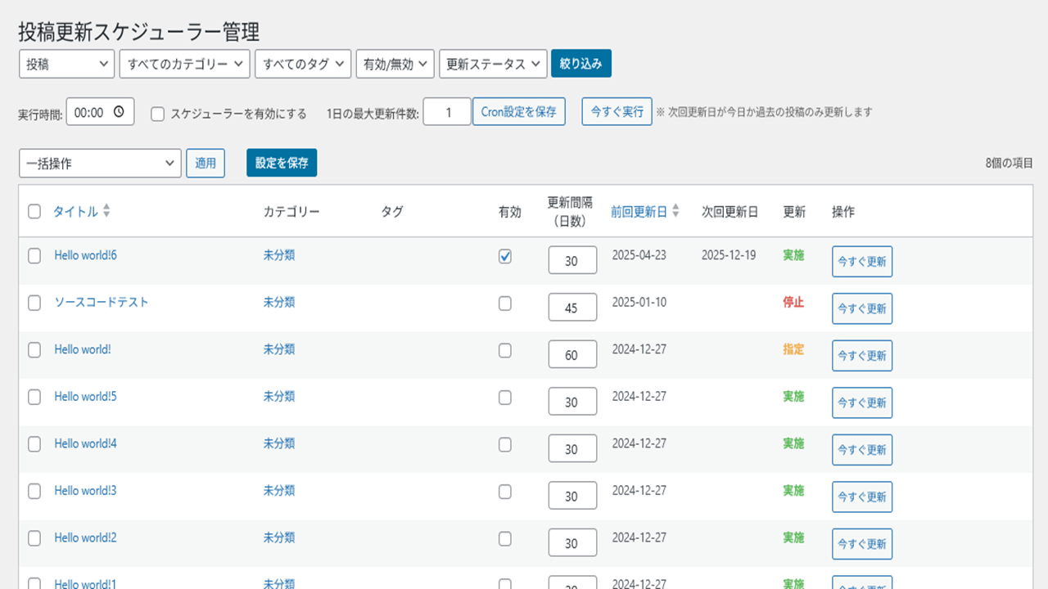Tick the select-all checkbox in table header
Viewport: 1048px width, 589px height.
click(34, 212)
